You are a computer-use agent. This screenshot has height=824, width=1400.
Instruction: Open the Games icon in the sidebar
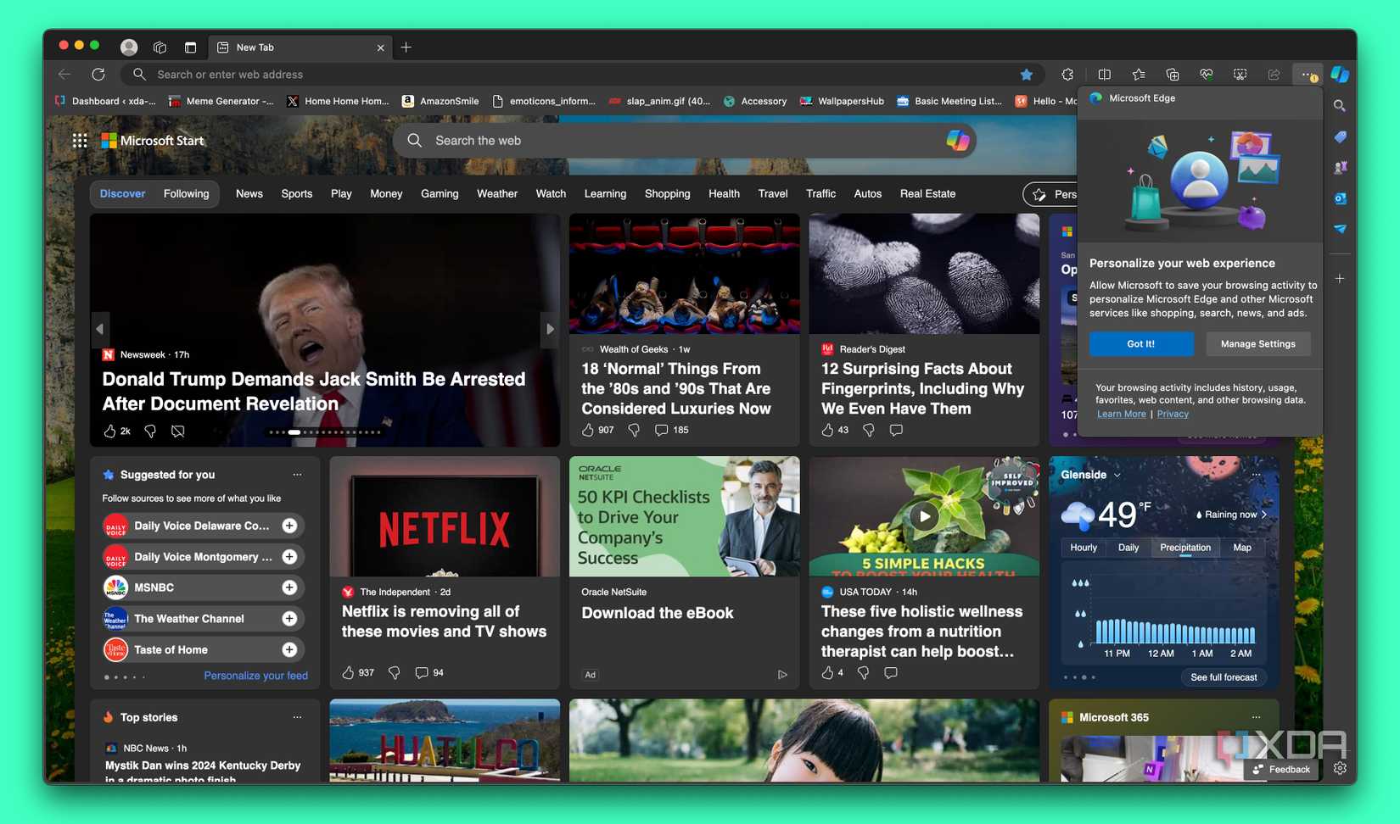click(x=1341, y=168)
